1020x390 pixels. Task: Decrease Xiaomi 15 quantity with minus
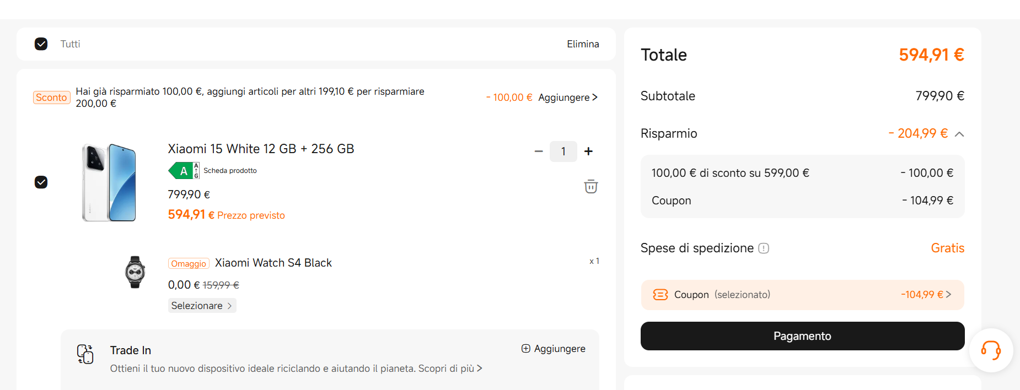point(539,151)
